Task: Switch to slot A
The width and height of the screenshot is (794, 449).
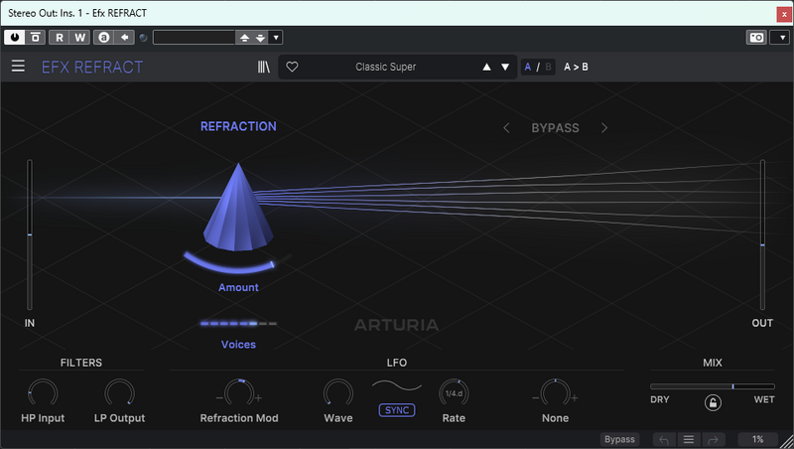Action: coord(528,67)
